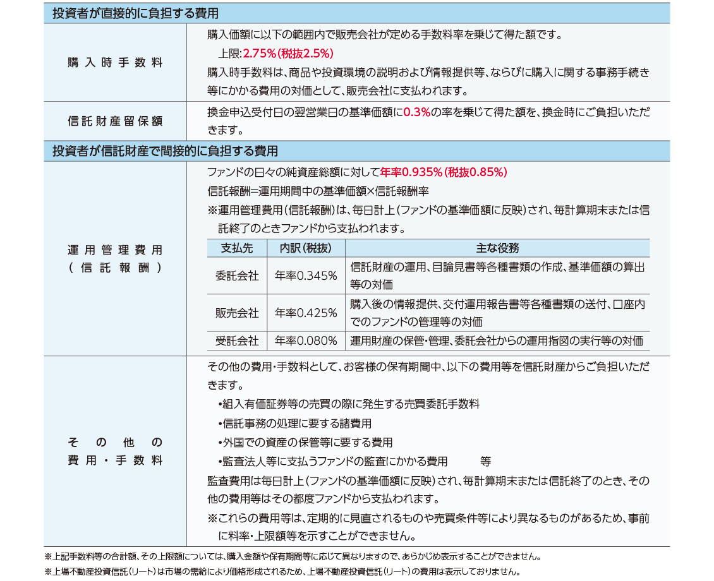Select the 運用管理費用(信託報酬) row label
Screen dimensions: 714x581
pos(115,258)
